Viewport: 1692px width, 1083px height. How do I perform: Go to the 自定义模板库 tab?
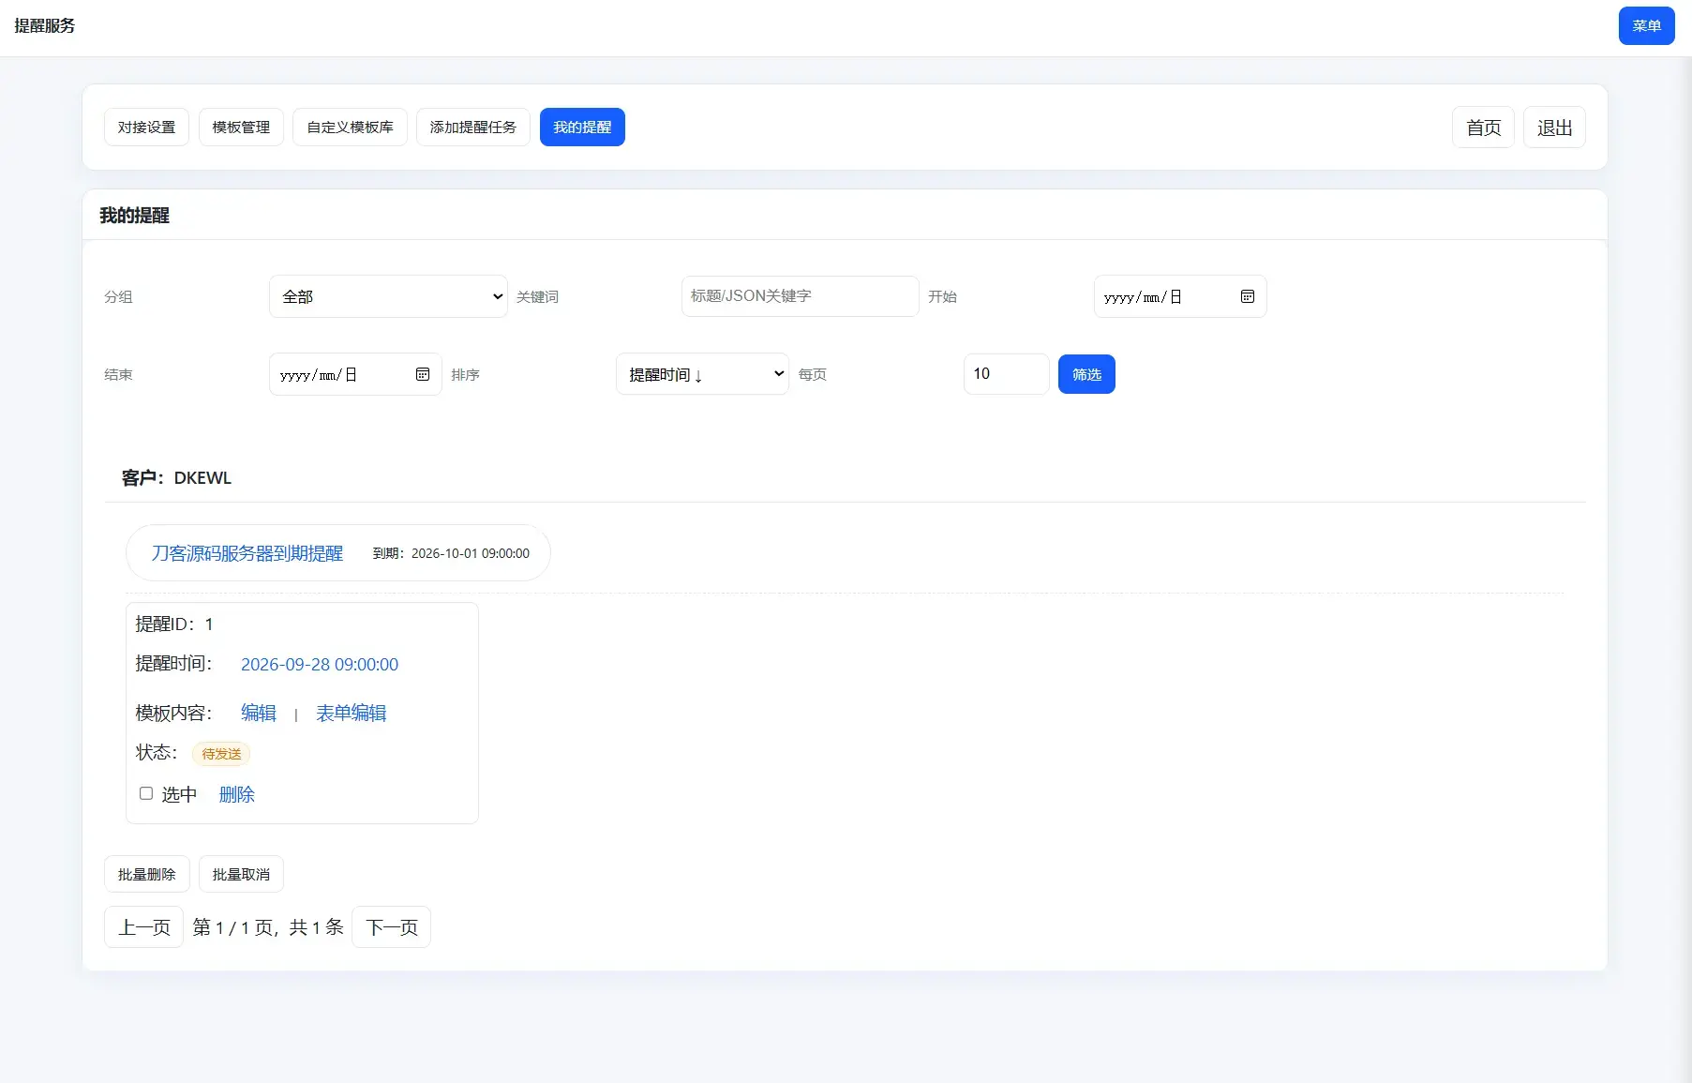click(350, 128)
